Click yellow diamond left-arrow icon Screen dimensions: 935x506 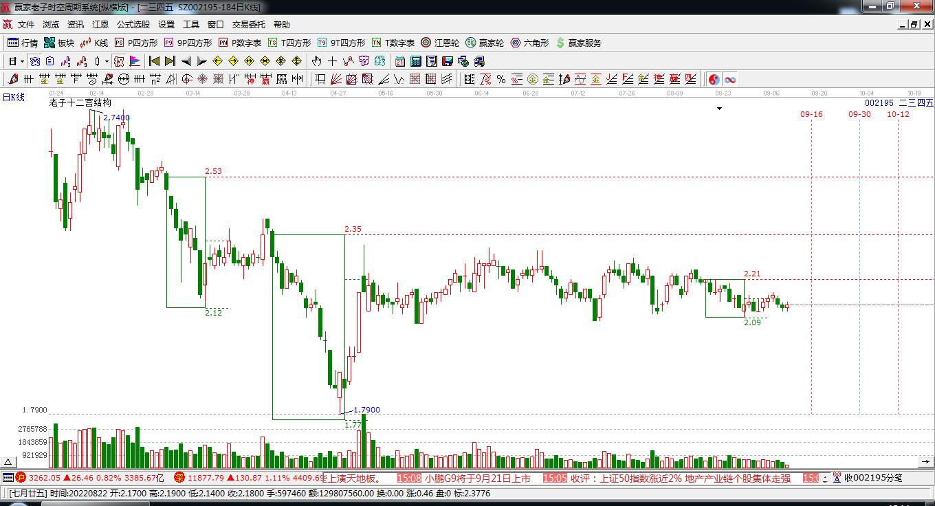[x=217, y=61]
